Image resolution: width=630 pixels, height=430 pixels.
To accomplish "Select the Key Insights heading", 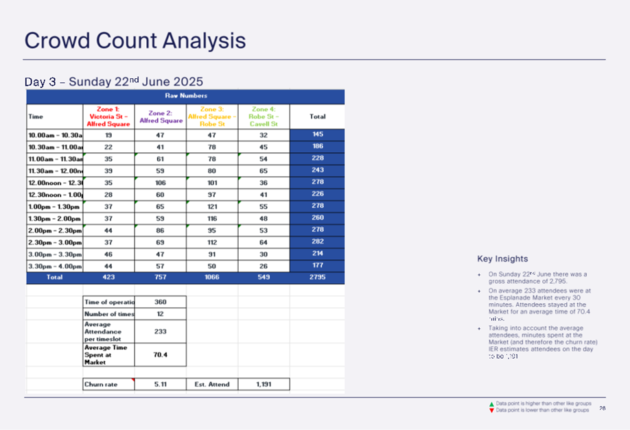I will pos(502,259).
